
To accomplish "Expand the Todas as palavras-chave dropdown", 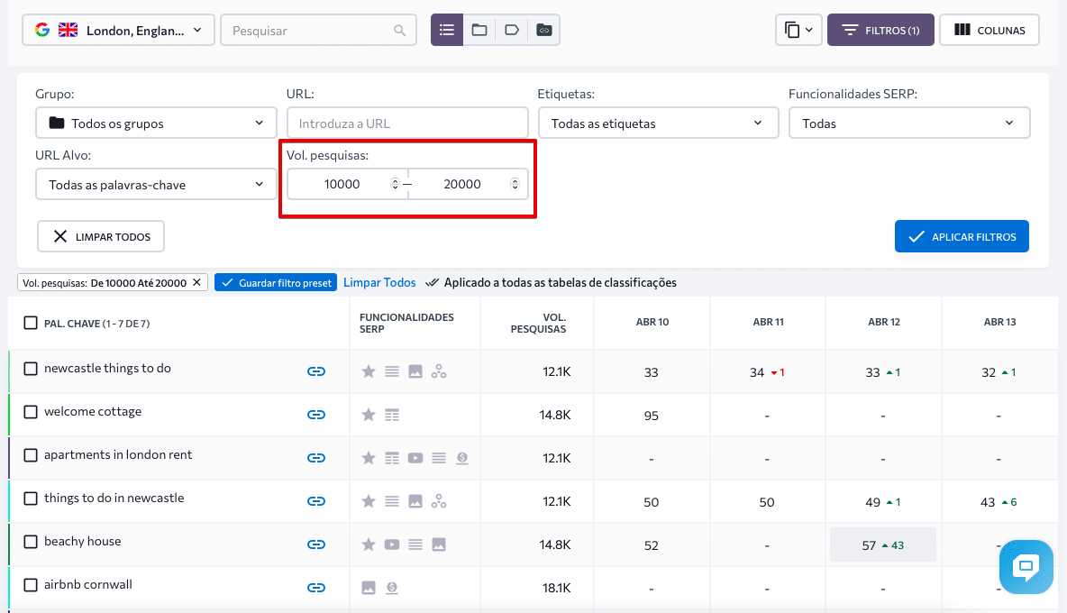I will [x=156, y=185].
